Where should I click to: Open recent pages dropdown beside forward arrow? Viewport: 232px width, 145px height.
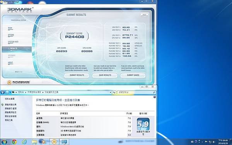pyautogui.click(x=10, y=92)
